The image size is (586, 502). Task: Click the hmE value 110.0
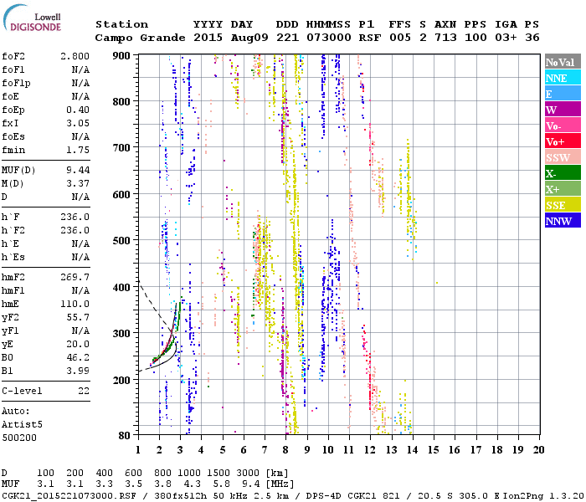click(75, 304)
